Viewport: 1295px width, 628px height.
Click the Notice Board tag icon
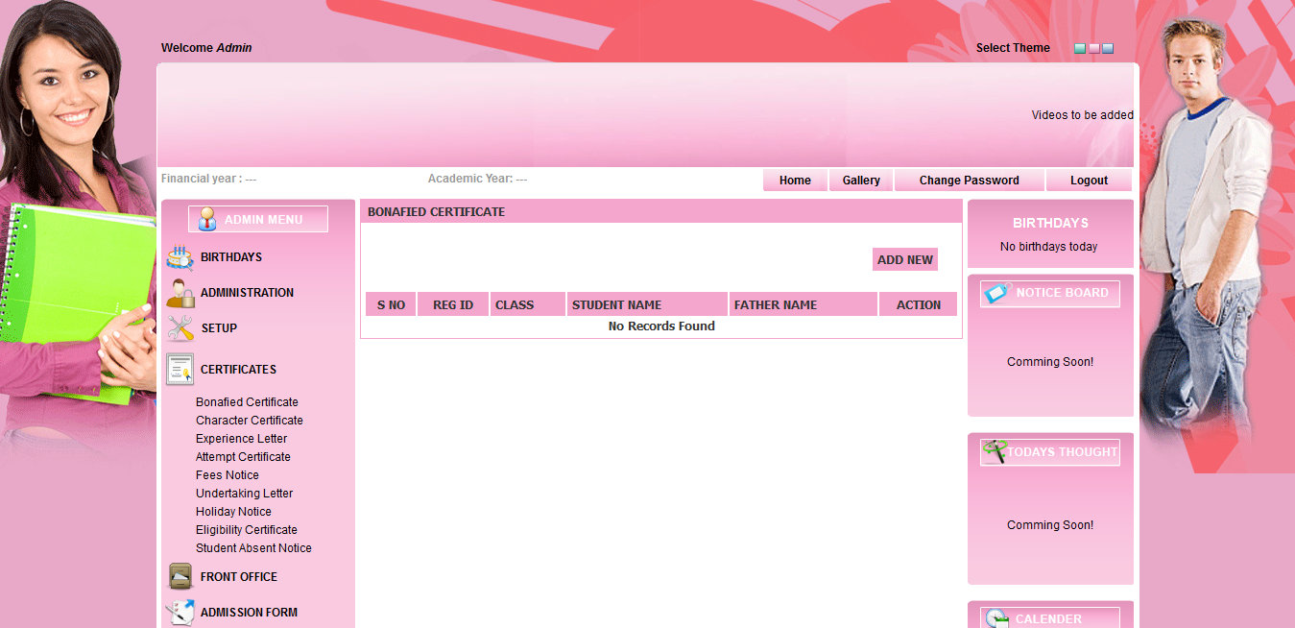[x=997, y=293]
